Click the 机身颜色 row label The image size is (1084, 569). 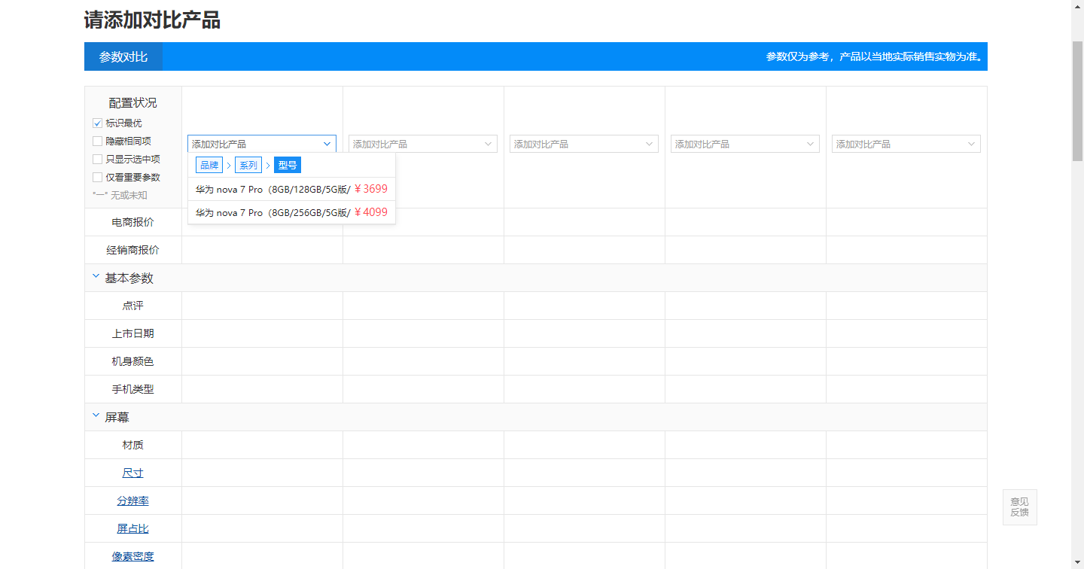tap(133, 361)
